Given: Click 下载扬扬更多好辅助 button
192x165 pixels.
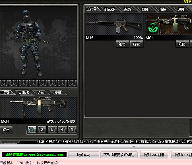Looking at the screenshot, I should coord(119,155).
